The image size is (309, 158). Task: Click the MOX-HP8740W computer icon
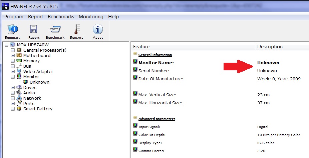tap(13, 45)
